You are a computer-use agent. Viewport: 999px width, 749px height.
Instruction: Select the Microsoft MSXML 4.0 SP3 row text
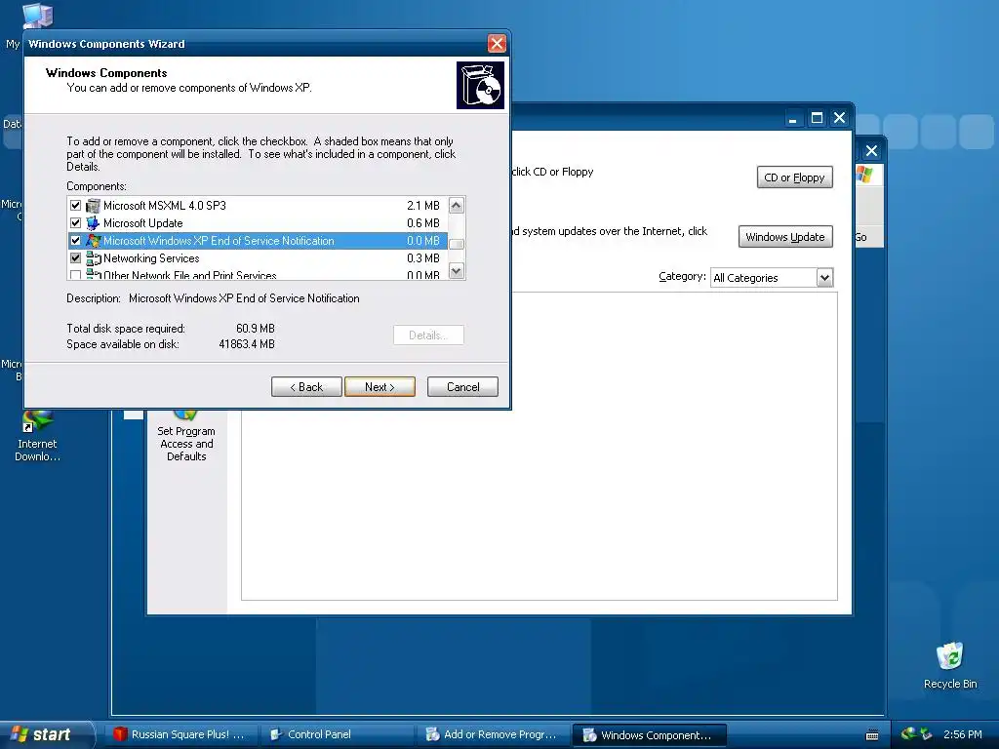tap(164, 205)
